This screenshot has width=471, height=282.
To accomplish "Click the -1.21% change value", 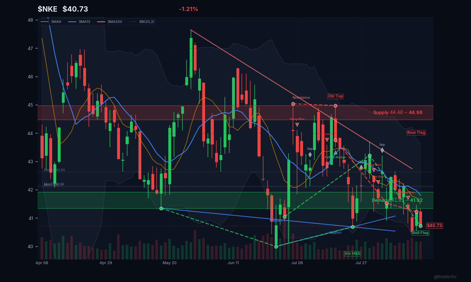I will point(188,9).
